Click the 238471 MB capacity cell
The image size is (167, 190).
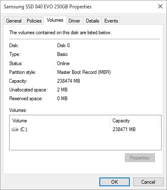pyautogui.click(x=124, y=129)
